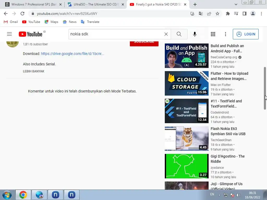Open the volume speaker tray icon
Image resolution: width=267 pixels, height=200 pixels.
point(238,195)
